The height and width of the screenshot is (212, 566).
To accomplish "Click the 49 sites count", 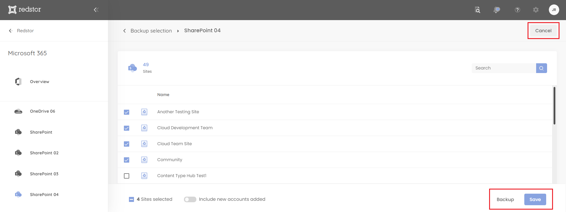I will 146,65.
